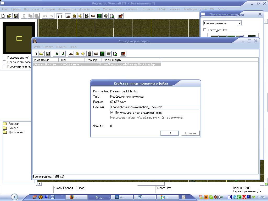The image size is (268, 201).
Task: Sort by Тип column header
Action: [72, 60]
